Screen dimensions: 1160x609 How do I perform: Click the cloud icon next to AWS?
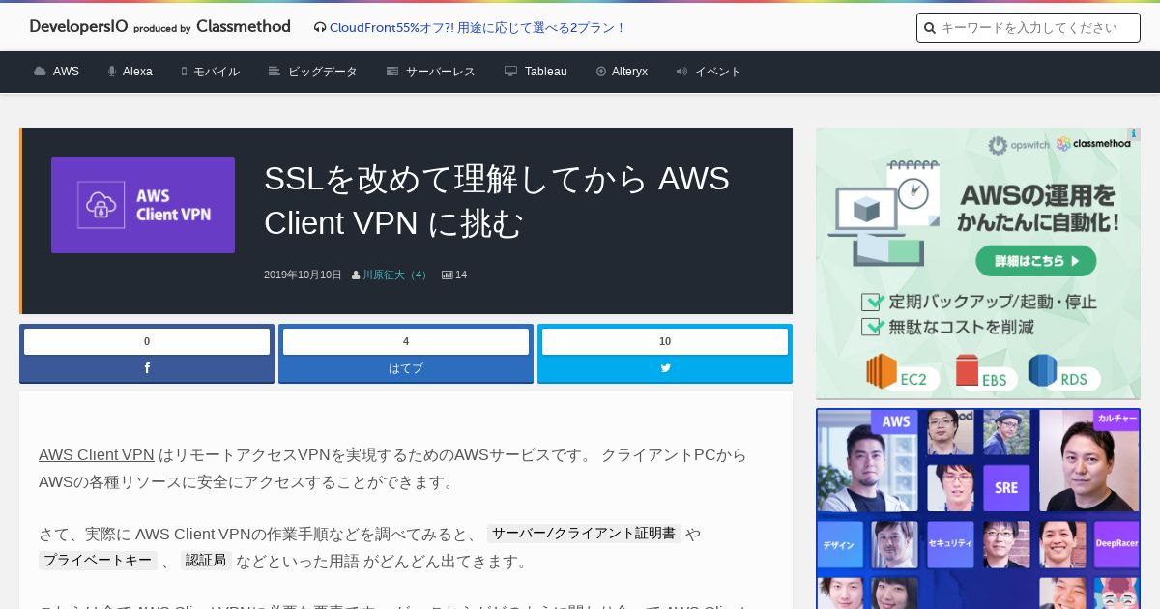pos(40,72)
